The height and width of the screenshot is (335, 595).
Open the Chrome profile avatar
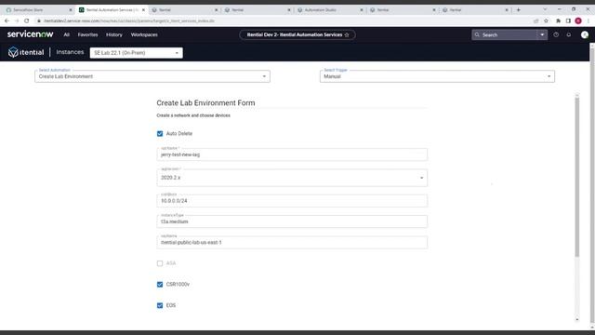[x=578, y=20]
